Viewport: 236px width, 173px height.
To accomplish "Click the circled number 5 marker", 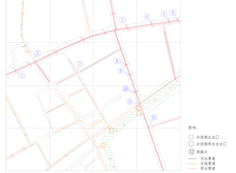I will 164,14.
